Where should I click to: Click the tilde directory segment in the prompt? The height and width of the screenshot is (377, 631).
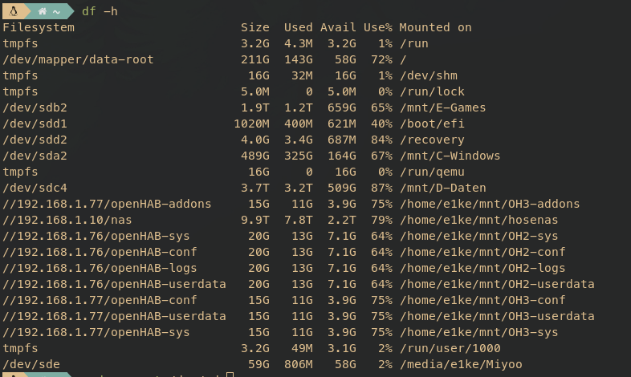point(56,11)
